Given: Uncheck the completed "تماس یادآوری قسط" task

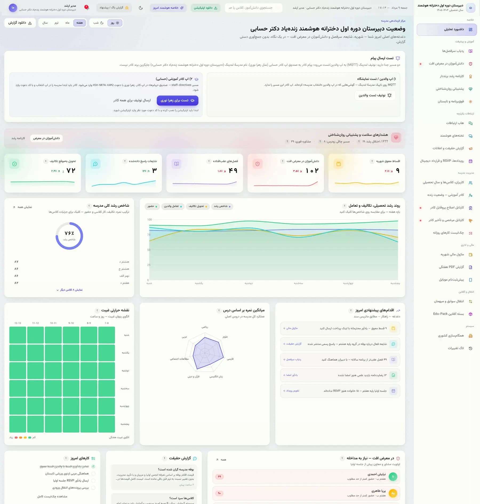Looking at the screenshot, I should tap(93, 466).
